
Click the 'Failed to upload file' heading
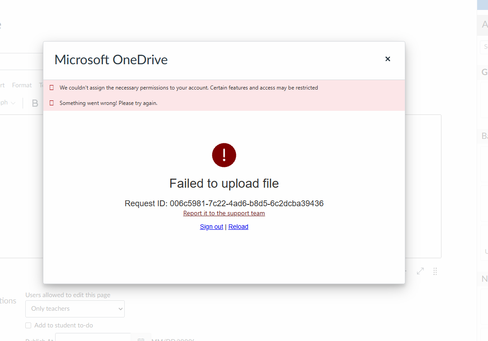click(x=224, y=184)
